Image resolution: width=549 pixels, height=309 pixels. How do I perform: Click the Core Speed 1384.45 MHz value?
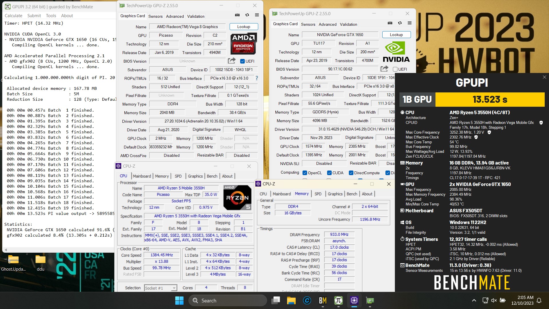coord(162,255)
